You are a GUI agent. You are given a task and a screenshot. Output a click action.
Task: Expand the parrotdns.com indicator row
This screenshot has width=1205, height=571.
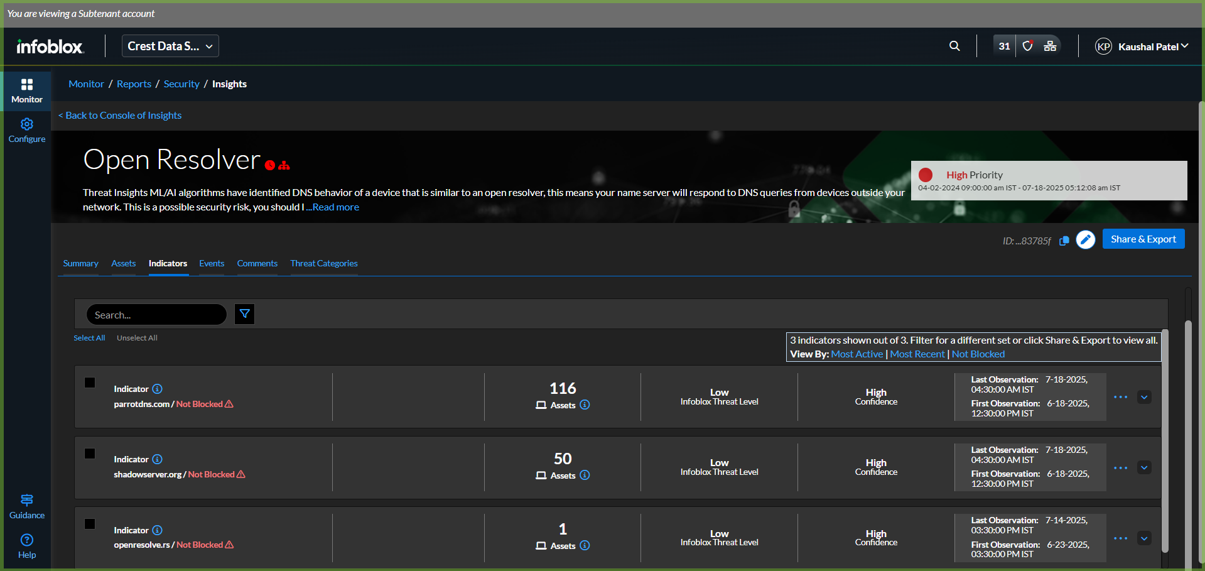[1144, 397]
